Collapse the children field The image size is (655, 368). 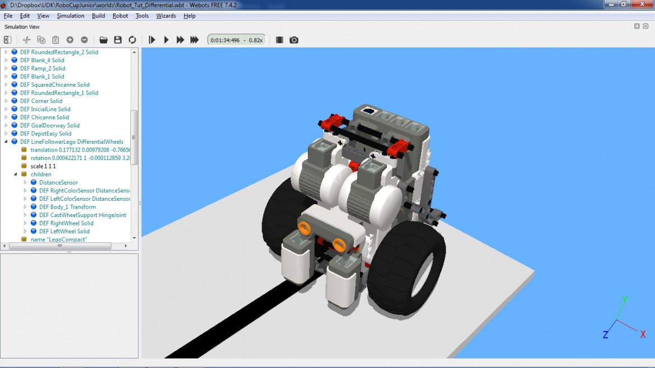pyautogui.click(x=16, y=174)
